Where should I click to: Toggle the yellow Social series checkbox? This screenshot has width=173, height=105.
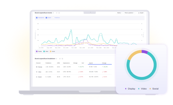pos(50,51)
